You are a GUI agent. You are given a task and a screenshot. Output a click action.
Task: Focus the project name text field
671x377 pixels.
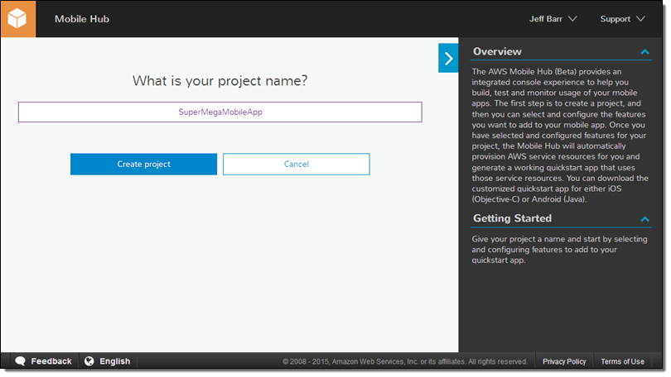point(220,112)
